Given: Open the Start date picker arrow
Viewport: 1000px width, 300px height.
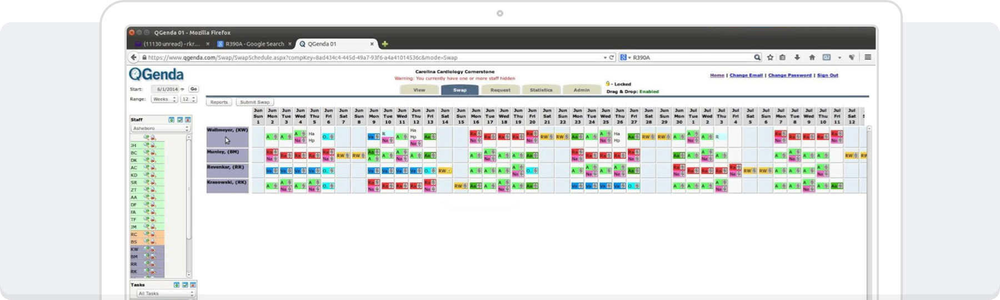Looking at the screenshot, I should [182, 89].
